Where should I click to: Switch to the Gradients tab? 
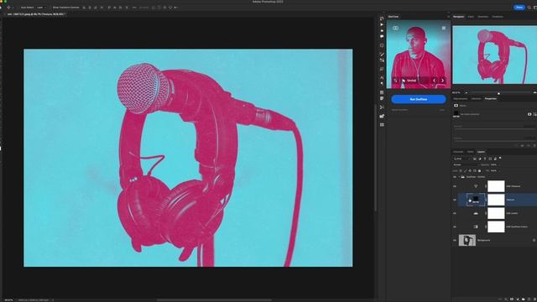498,17
